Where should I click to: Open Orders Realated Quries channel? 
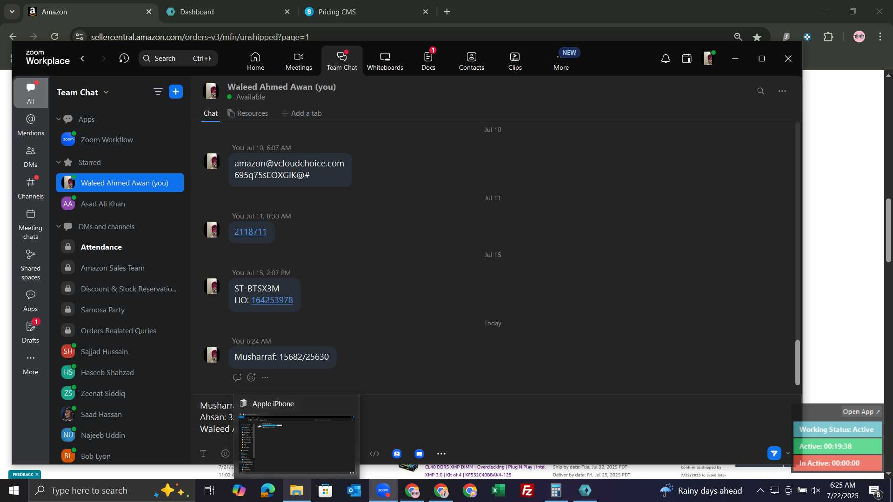120,330
